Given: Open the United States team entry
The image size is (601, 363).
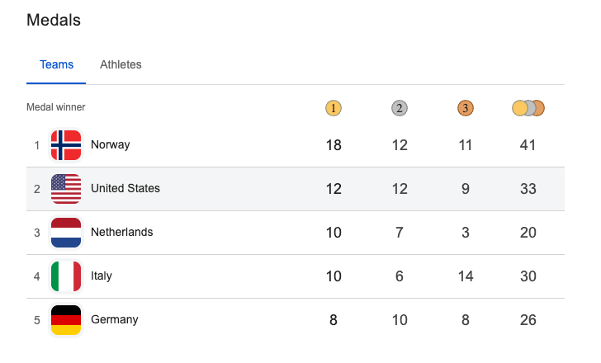Looking at the screenshot, I should pos(125,189).
